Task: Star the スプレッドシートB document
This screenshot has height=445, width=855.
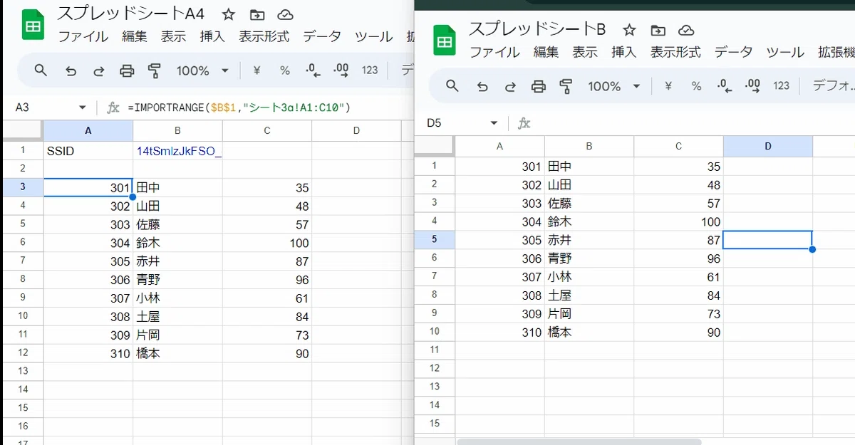Action: tap(629, 30)
